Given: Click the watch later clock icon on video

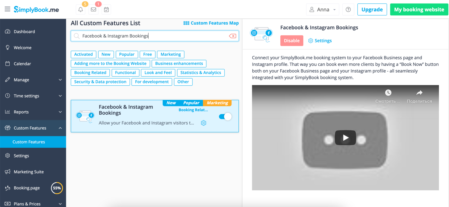Looking at the screenshot, I should pos(388,93).
